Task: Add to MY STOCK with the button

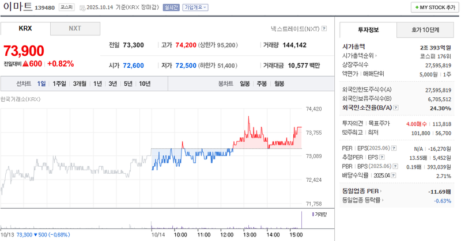Action: 432,7
